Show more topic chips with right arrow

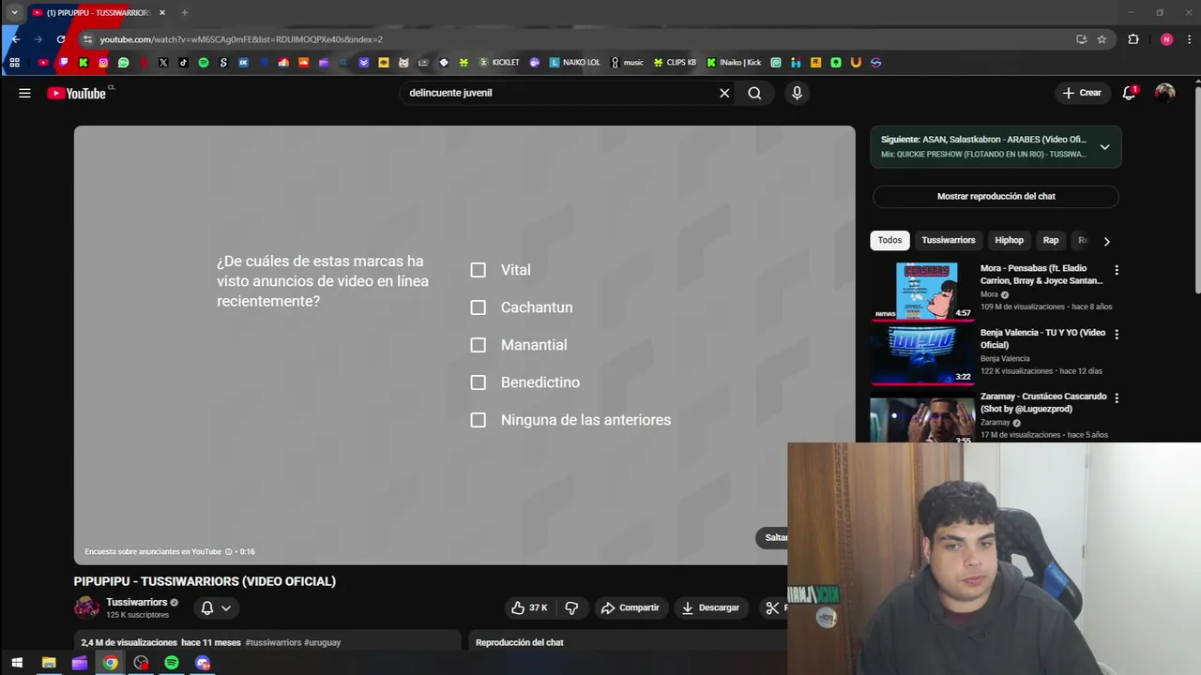pos(1106,241)
